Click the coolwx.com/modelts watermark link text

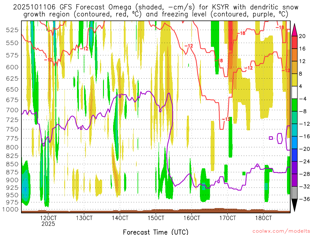(281, 231)
